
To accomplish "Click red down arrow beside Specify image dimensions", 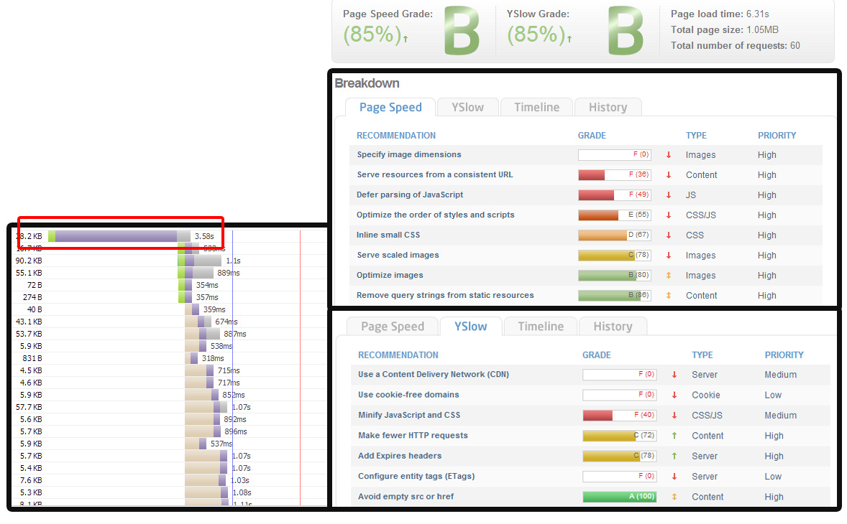I will point(668,155).
